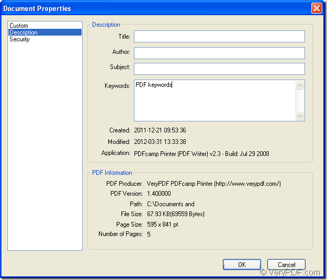This screenshot has width=327, height=280.
Task: Click Keywords scrollbar up arrow
Action: pyautogui.click(x=300, y=85)
